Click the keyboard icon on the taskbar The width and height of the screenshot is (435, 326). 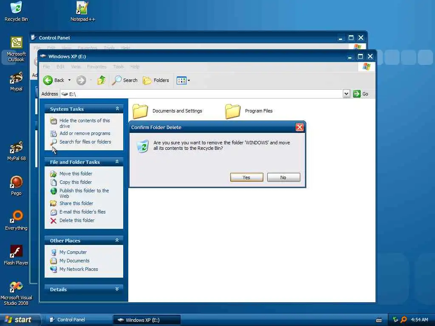(379, 320)
